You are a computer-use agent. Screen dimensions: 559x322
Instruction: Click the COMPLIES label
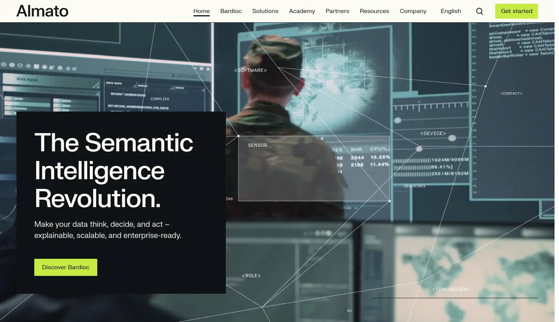[x=160, y=99]
